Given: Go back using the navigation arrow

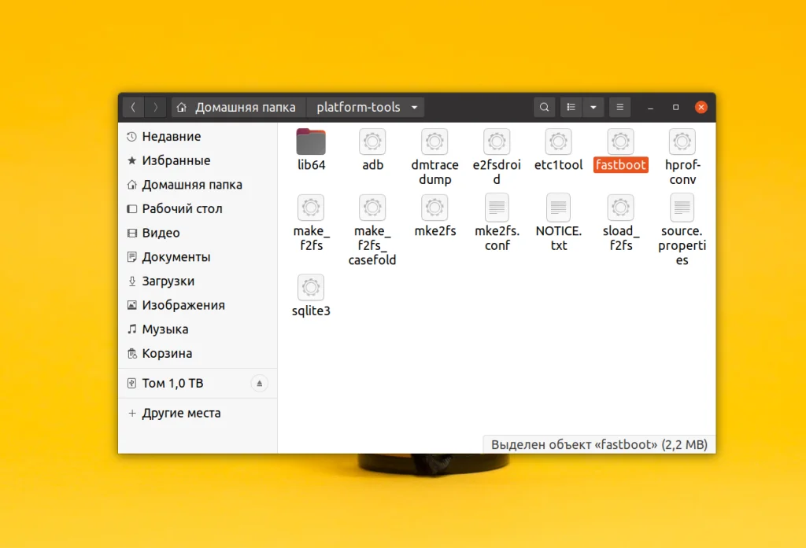Looking at the screenshot, I should [134, 107].
